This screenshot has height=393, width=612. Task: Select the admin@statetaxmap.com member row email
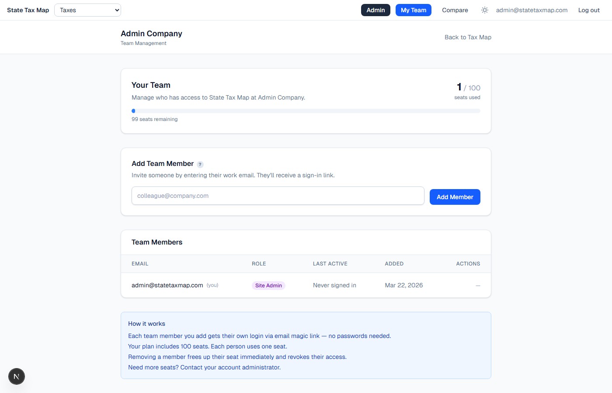point(167,285)
